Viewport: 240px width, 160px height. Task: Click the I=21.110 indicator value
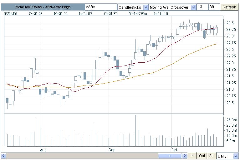tap(161, 14)
